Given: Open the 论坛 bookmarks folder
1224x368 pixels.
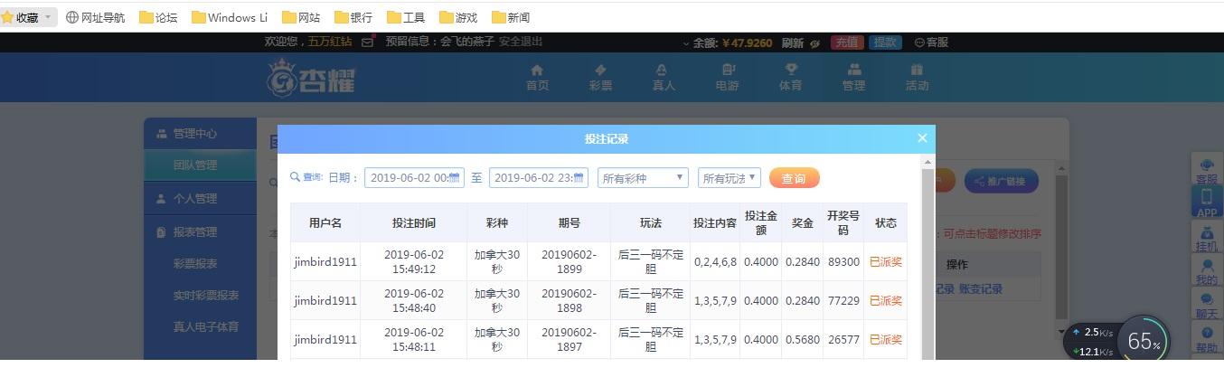Looking at the screenshot, I should click(158, 17).
